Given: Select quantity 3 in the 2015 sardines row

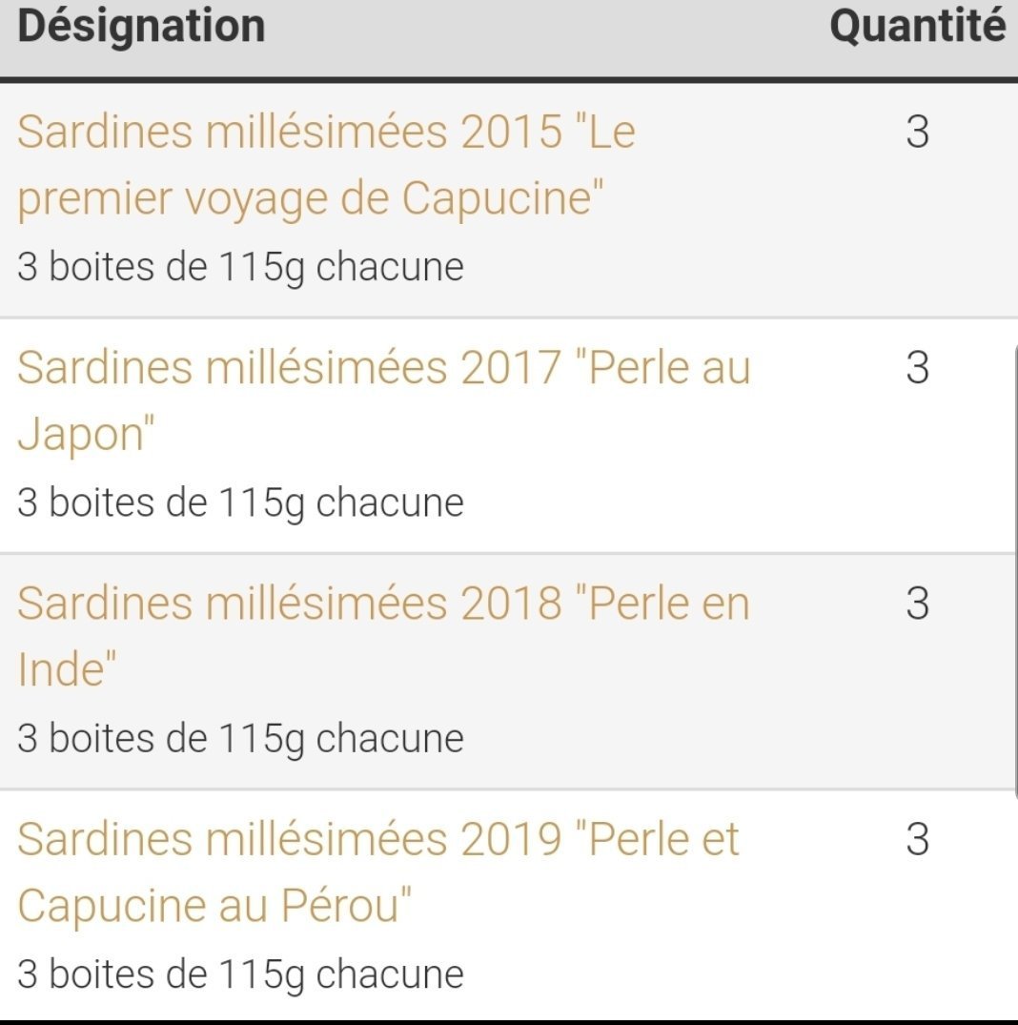Looking at the screenshot, I should pyautogui.click(x=917, y=133).
